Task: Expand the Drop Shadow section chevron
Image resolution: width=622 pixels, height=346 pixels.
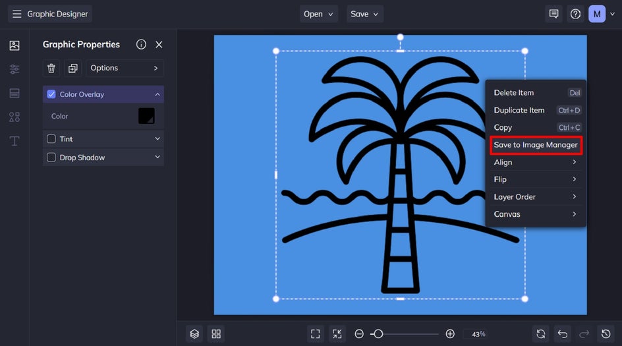Action: click(x=157, y=158)
